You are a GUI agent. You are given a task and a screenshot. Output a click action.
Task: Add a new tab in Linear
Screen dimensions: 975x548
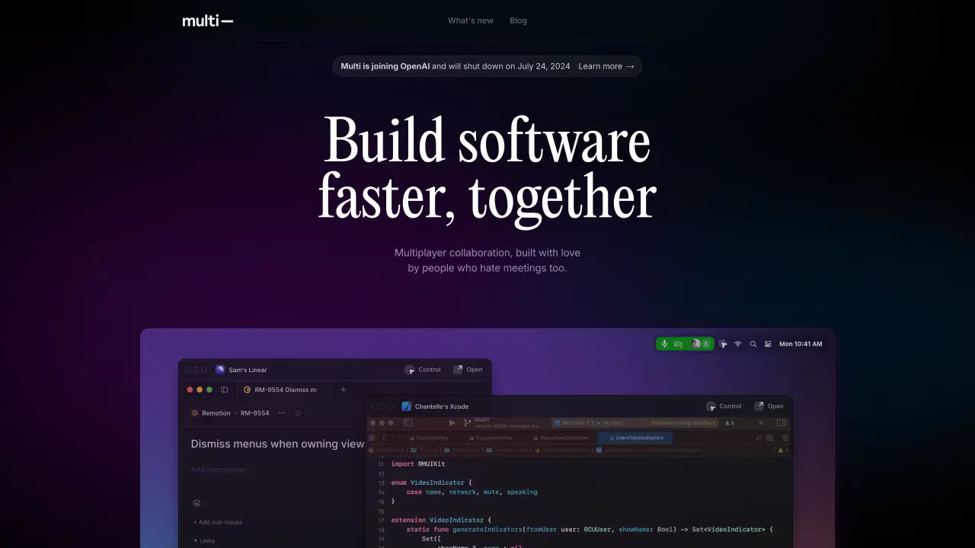343,390
